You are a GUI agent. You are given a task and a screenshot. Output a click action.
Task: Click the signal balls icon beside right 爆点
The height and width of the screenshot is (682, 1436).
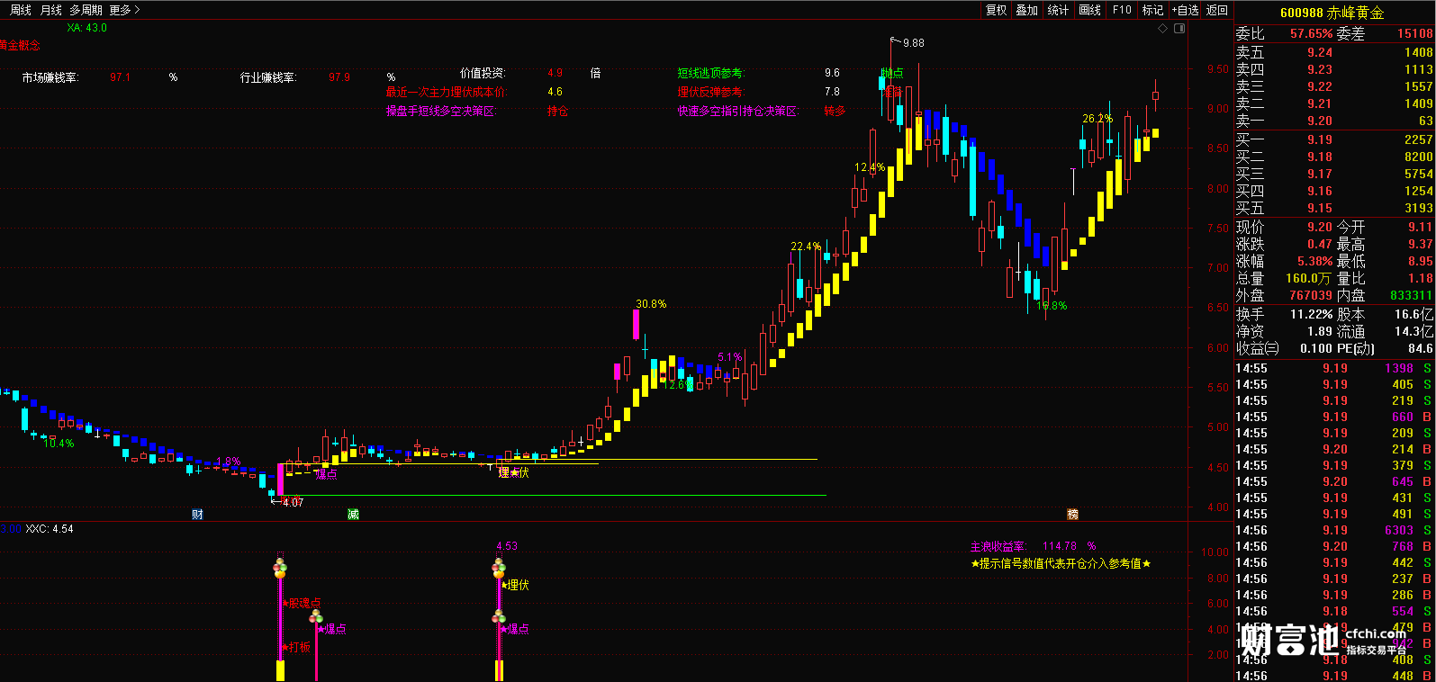pyautogui.click(x=499, y=616)
